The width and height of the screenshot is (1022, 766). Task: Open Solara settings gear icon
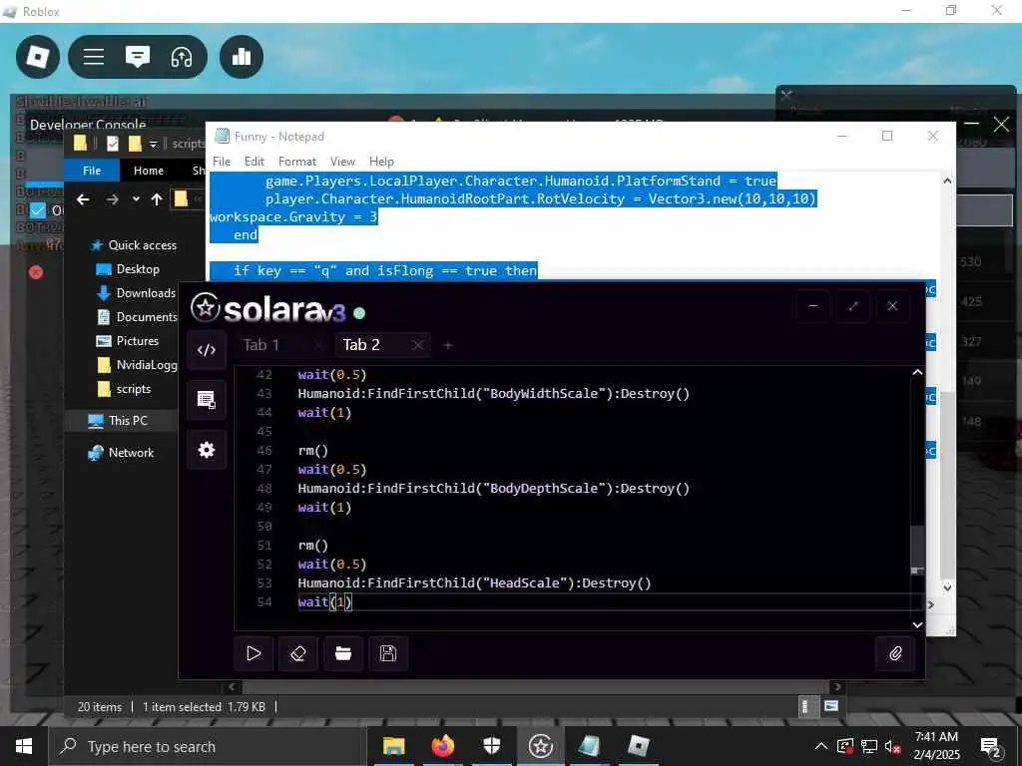point(207,450)
